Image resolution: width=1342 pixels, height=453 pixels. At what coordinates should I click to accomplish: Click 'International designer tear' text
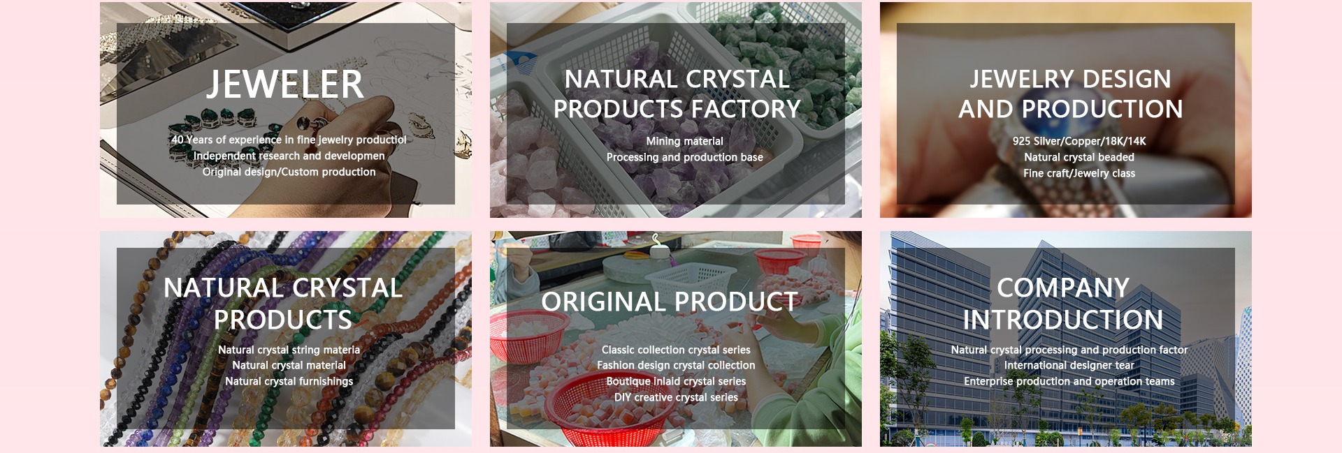tap(1069, 365)
